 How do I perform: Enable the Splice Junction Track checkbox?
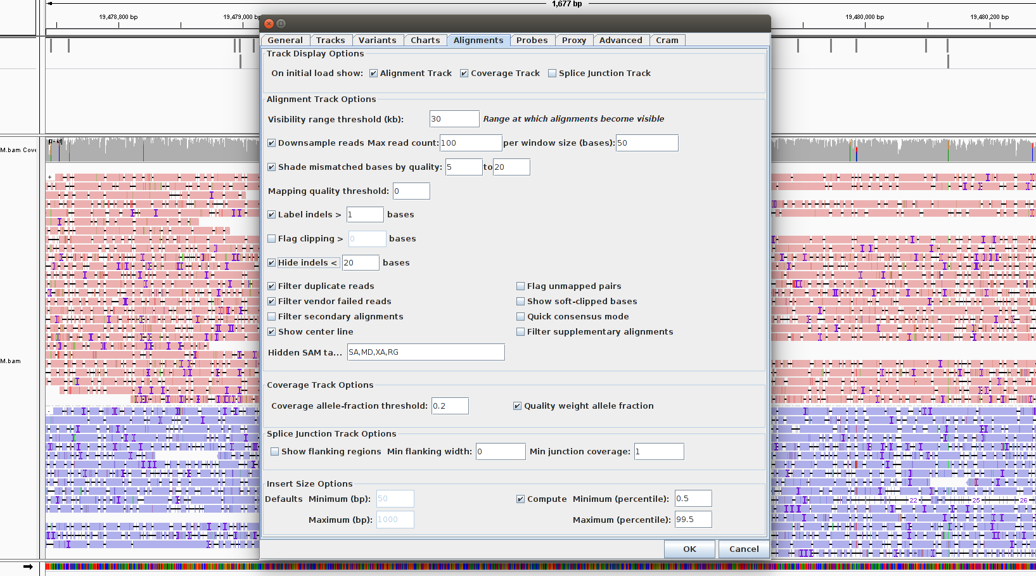click(x=552, y=74)
